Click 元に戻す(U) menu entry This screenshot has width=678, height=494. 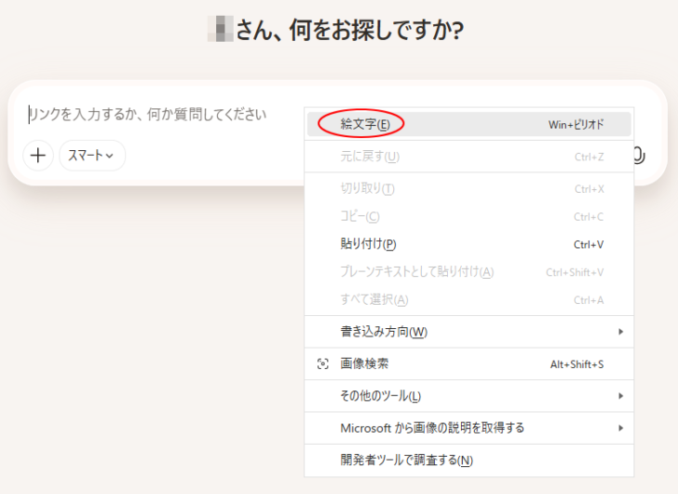(370, 157)
